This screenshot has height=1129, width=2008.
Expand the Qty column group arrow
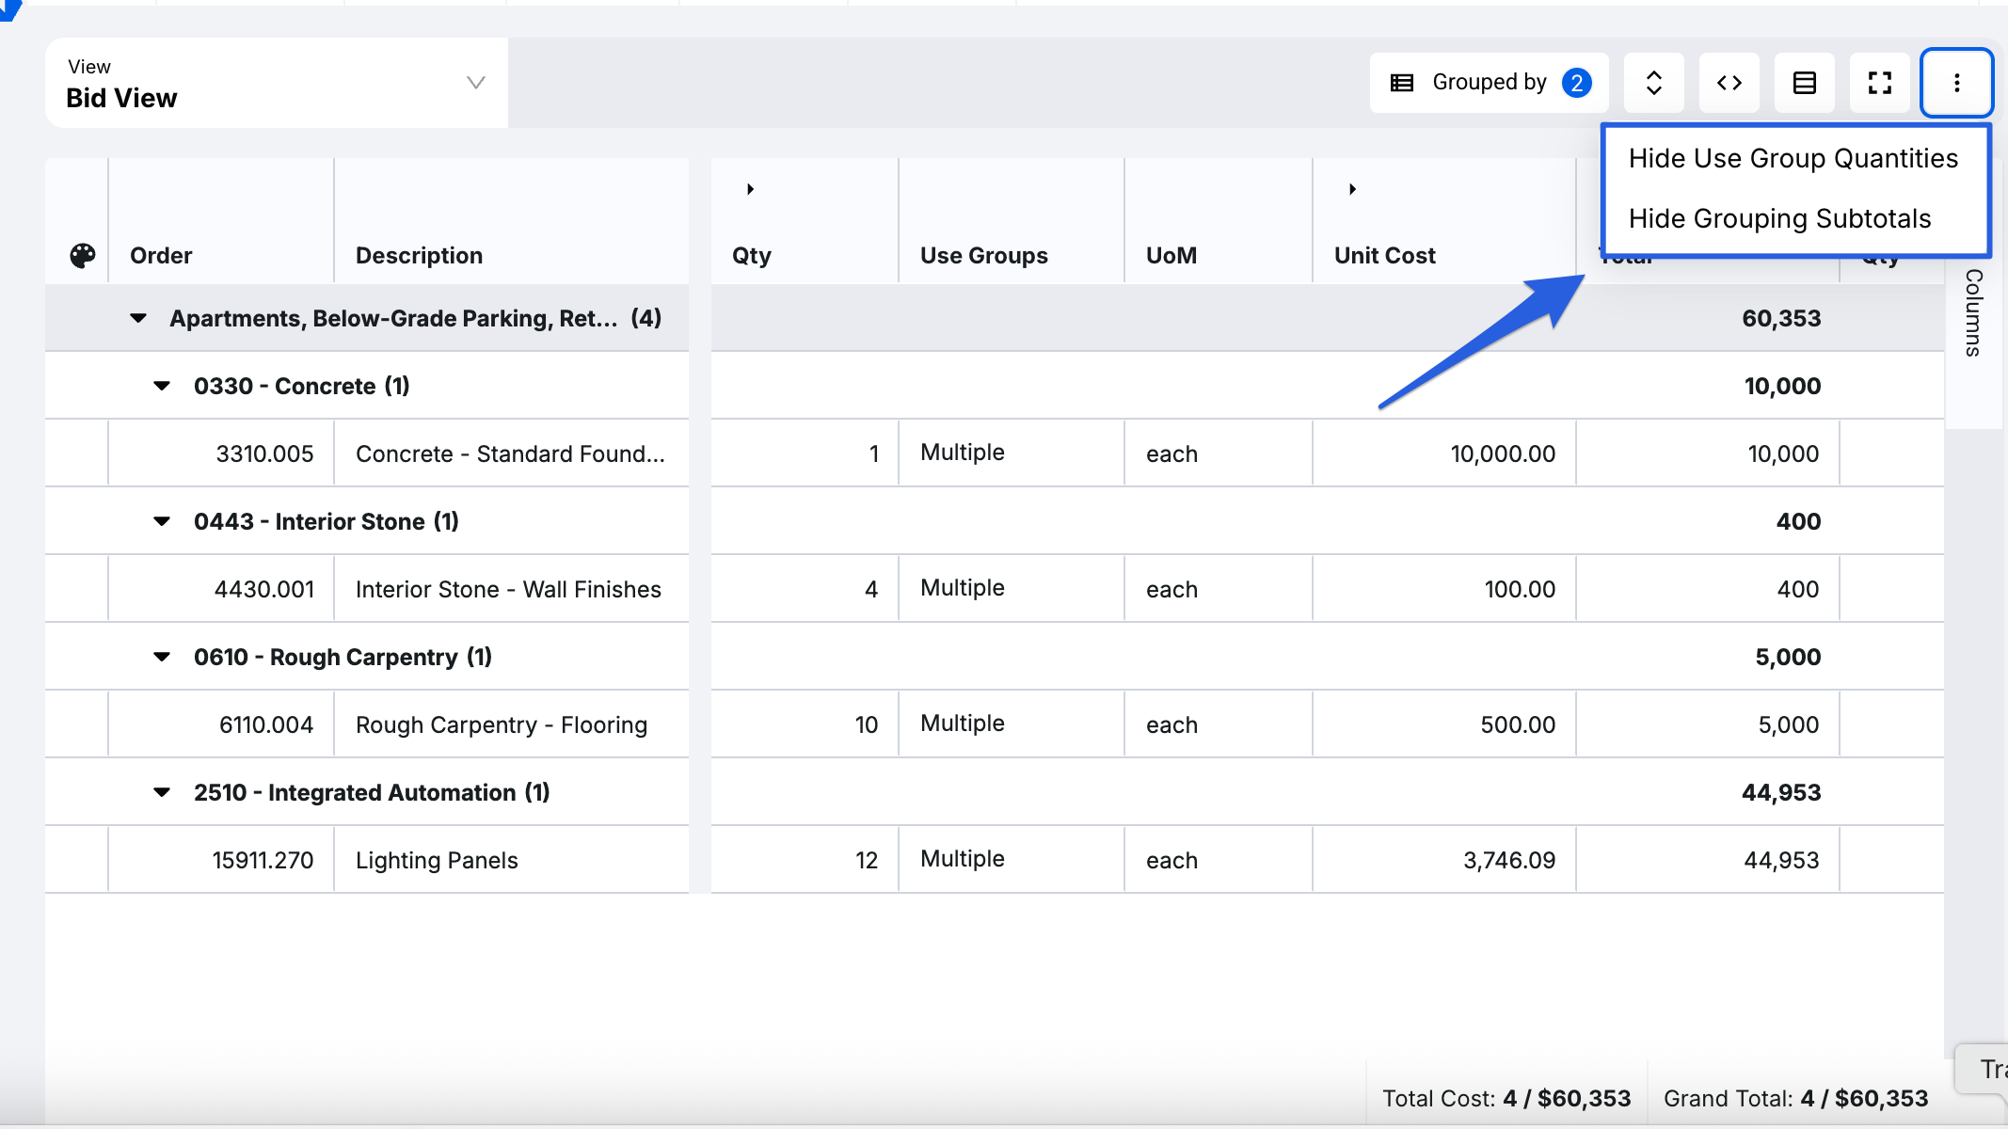click(750, 189)
